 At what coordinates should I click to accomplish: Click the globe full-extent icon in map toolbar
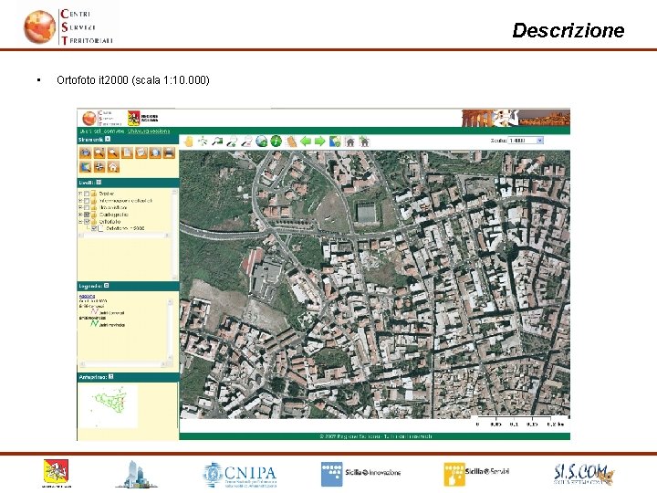(262, 142)
